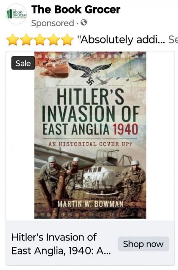Open The Book Grocer profile logo

click(16, 14)
